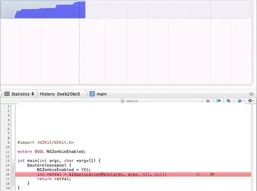
Task: Click the return retVal line
Action: click(x=54, y=179)
